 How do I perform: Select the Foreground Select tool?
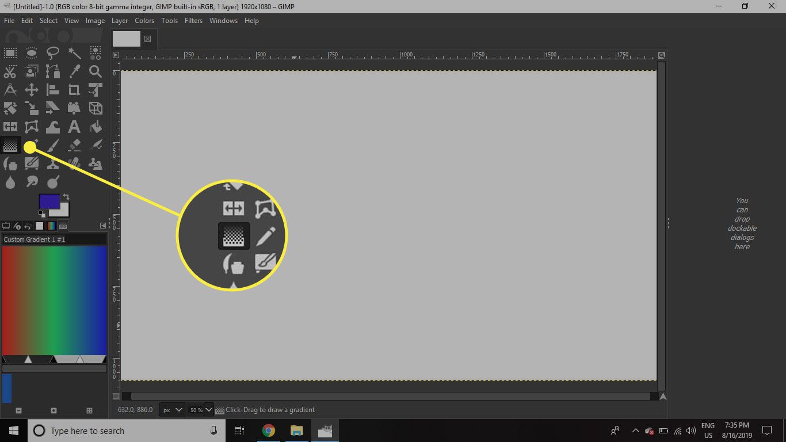pos(32,72)
